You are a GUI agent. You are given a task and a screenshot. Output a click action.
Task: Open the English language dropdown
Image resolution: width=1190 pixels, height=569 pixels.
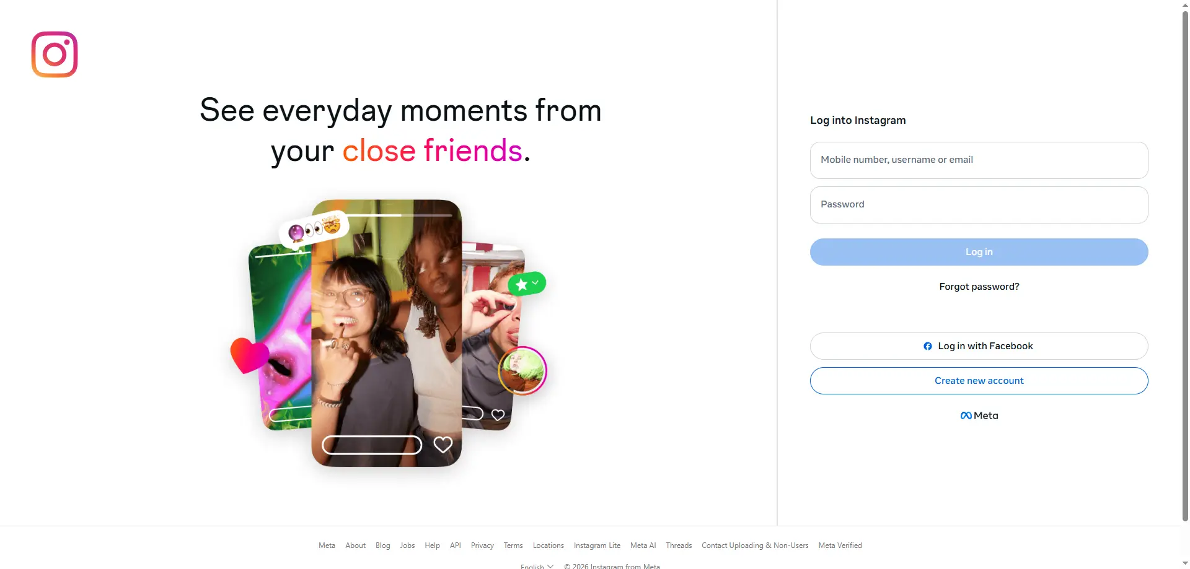(537, 566)
